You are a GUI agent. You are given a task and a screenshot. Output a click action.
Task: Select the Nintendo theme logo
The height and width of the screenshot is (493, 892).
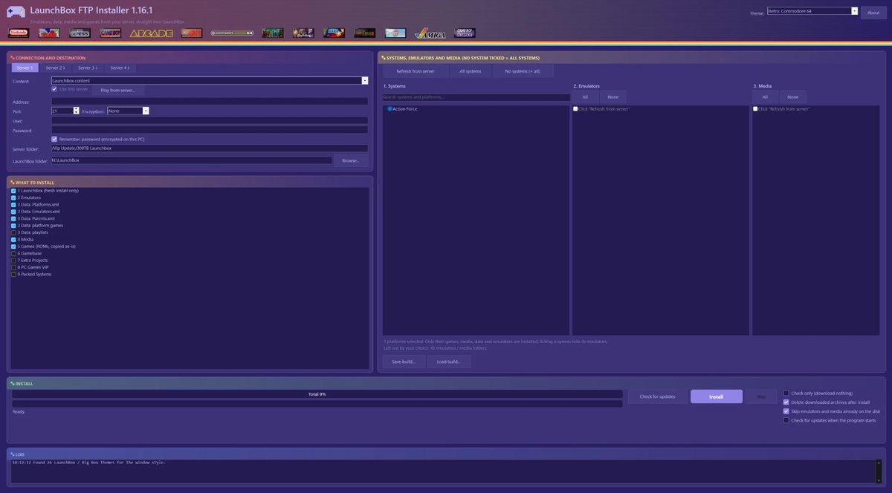coord(19,33)
